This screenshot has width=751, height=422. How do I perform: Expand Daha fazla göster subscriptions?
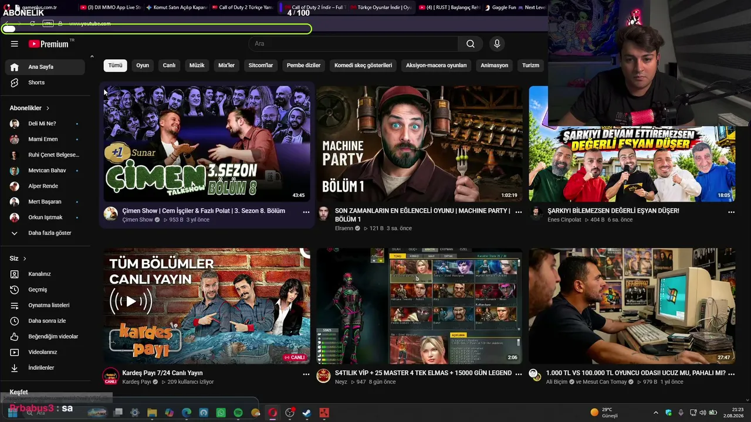pos(45,233)
